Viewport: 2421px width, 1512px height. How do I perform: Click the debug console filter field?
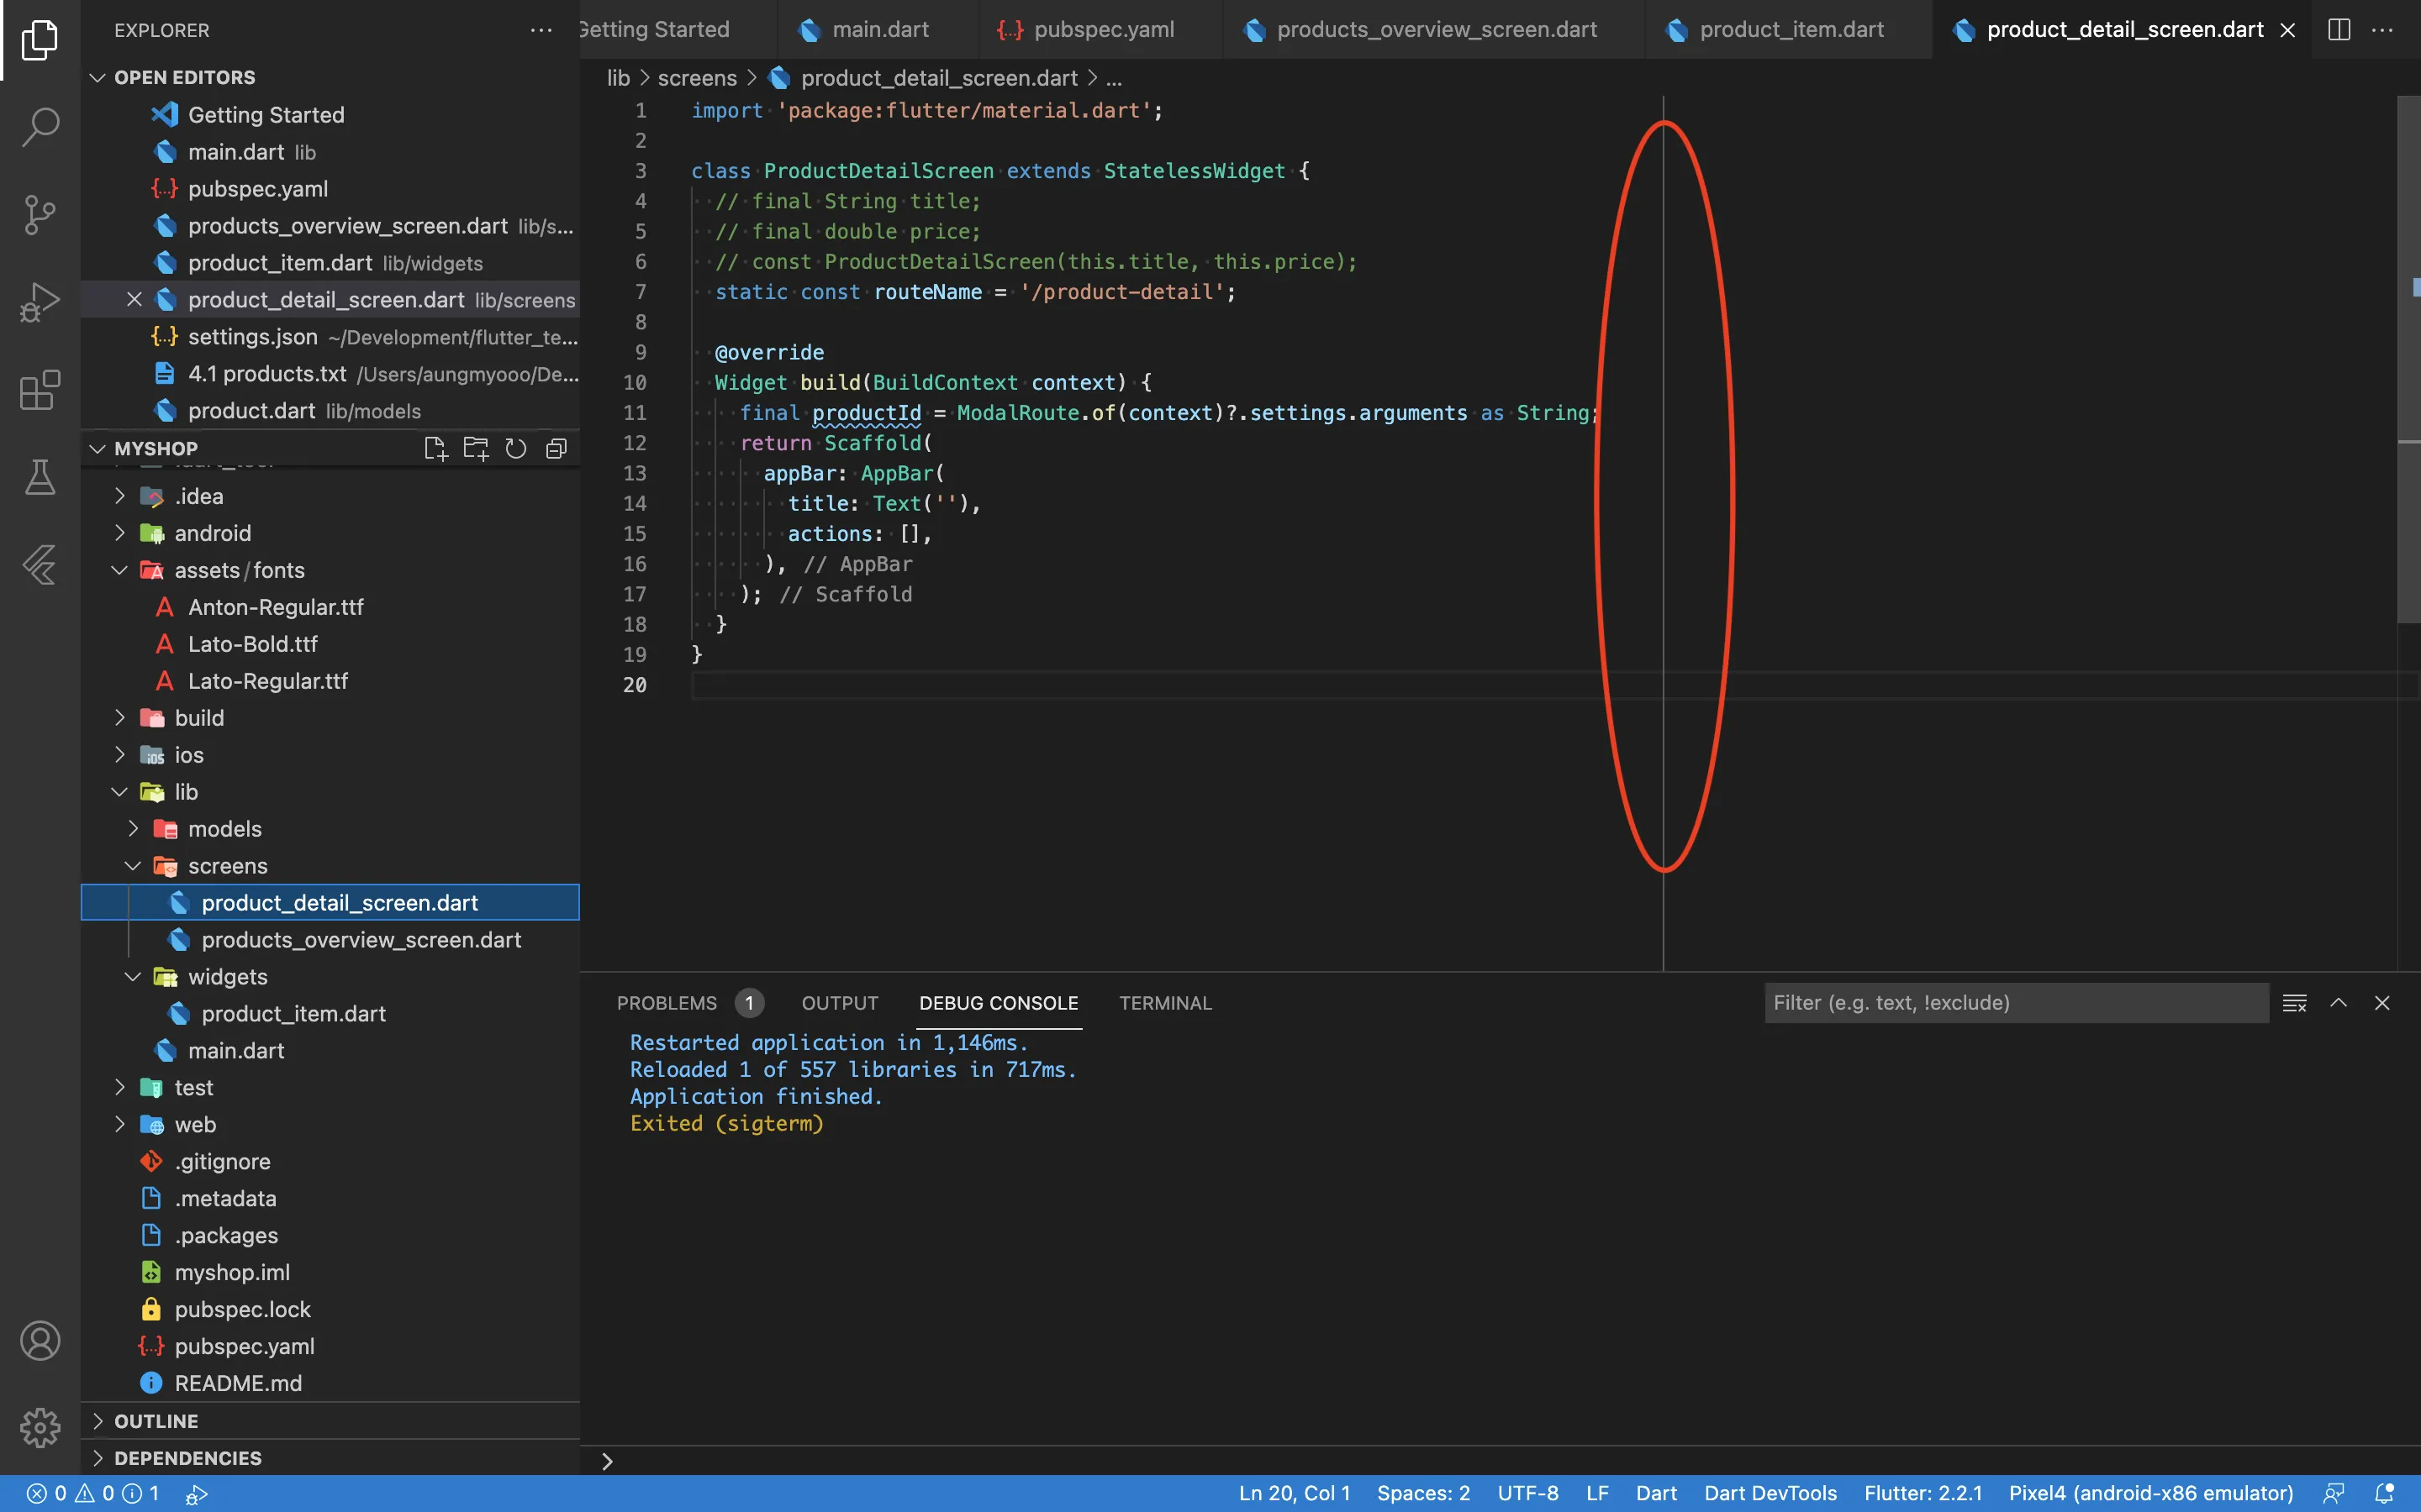pos(2015,1003)
